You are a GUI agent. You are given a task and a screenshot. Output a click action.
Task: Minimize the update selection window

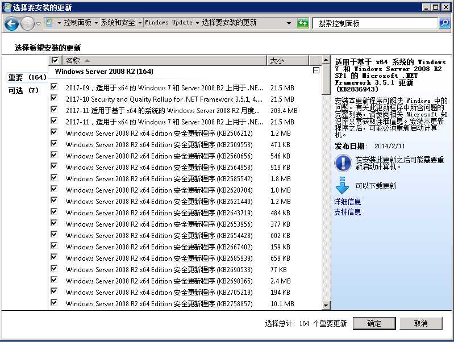[427, 7]
